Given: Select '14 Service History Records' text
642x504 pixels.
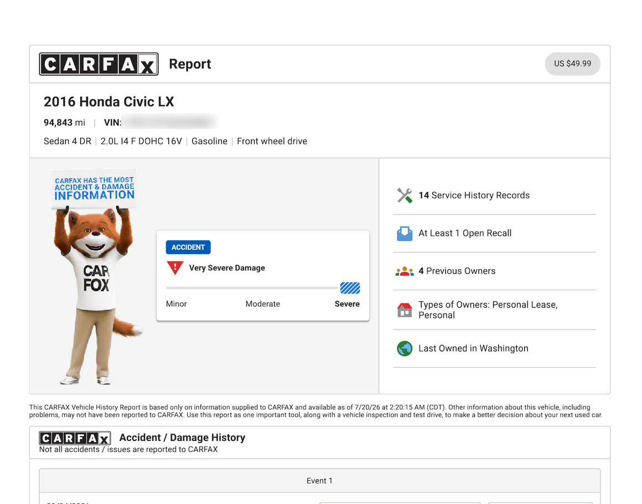Looking at the screenshot, I should 474,196.
